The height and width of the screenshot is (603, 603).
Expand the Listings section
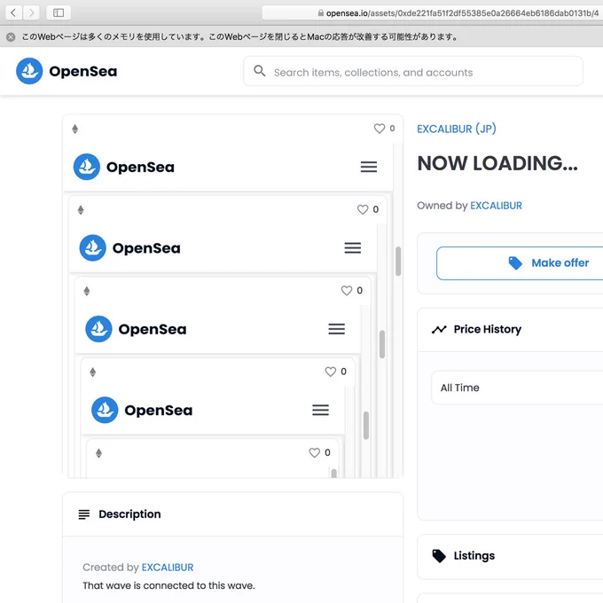click(x=510, y=556)
